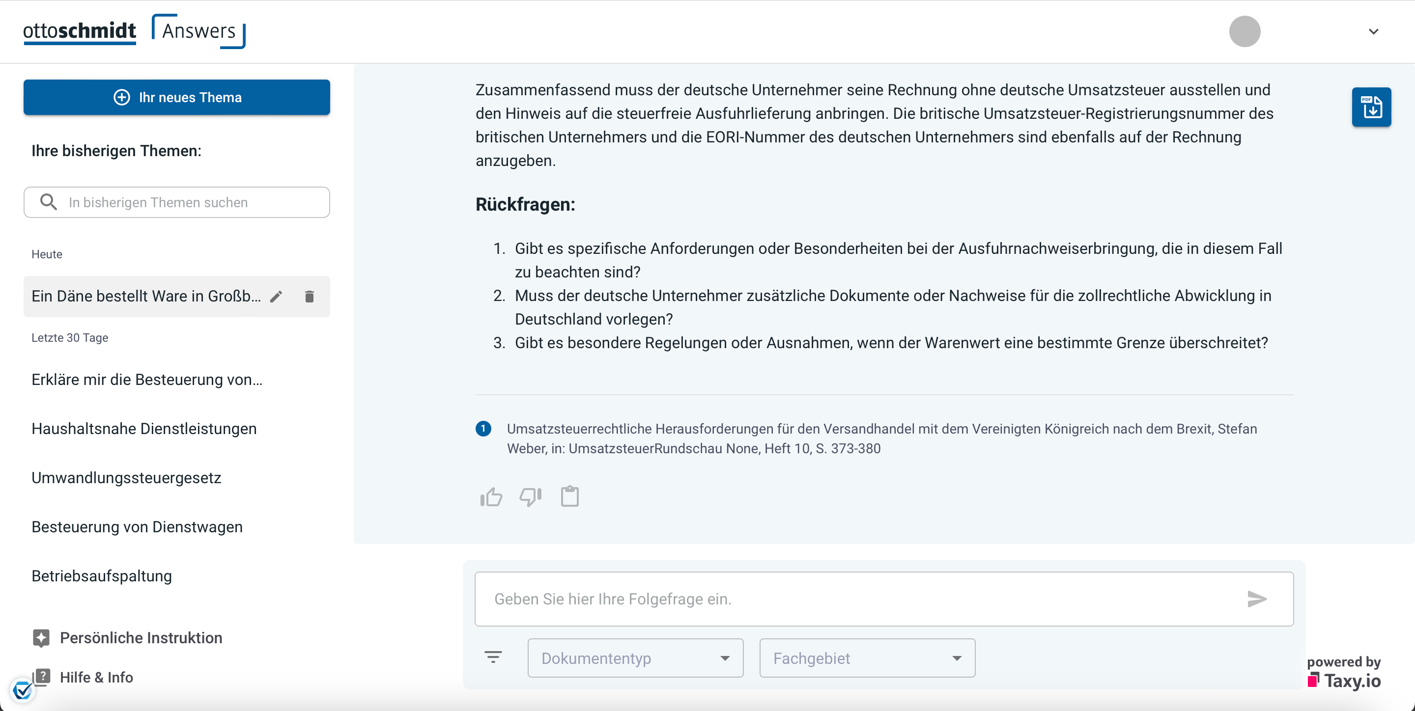Open topic Besteuerung von Dienstwagen
Screen dimensions: 1415x711
pyautogui.click(x=137, y=527)
